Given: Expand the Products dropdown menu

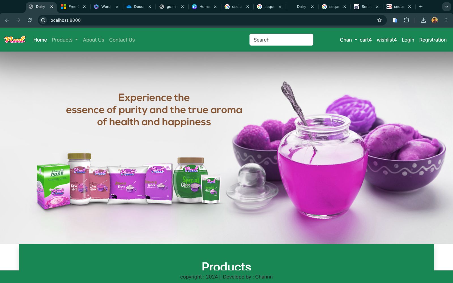Looking at the screenshot, I should [x=65, y=40].
